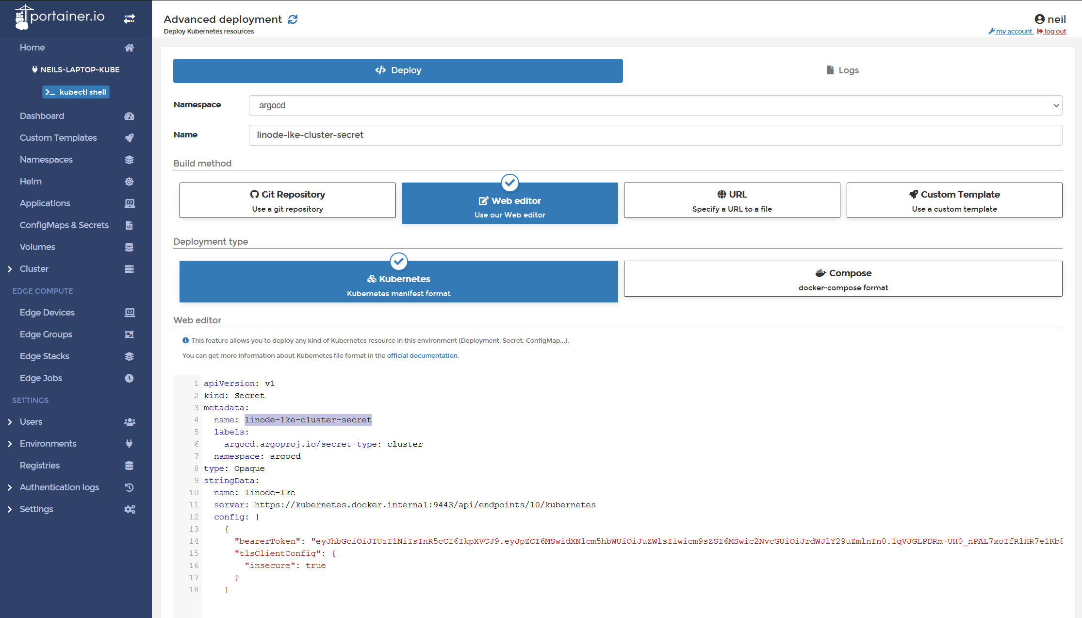This screenshot has height=618, width=1082.
Task: Click the info icon in Web editor note
Action: click(x=185, y=341)
